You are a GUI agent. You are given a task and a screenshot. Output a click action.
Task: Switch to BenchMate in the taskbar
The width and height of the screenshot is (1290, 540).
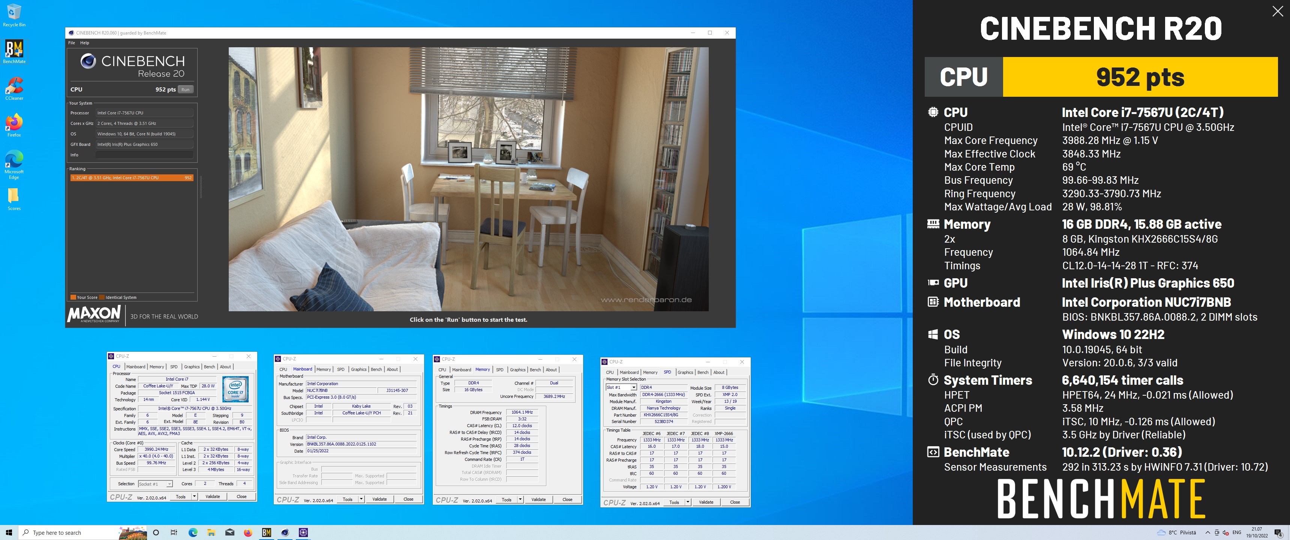click(266, 532)
